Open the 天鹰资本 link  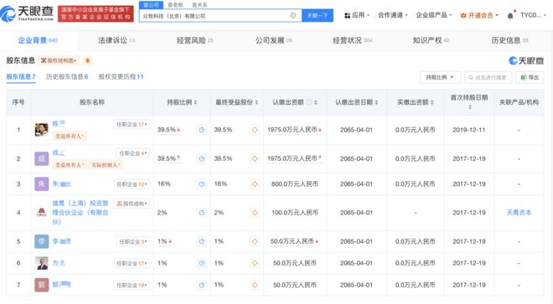coord(519,213)
